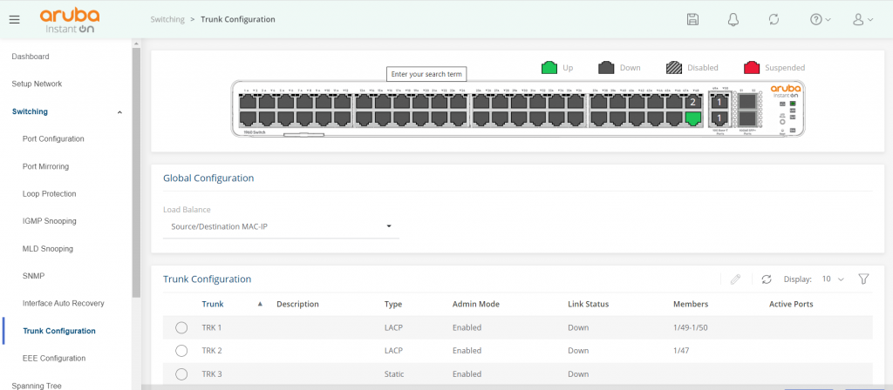Change the Display rows count dropdown
893x390 pixels.
coord(833,279)
